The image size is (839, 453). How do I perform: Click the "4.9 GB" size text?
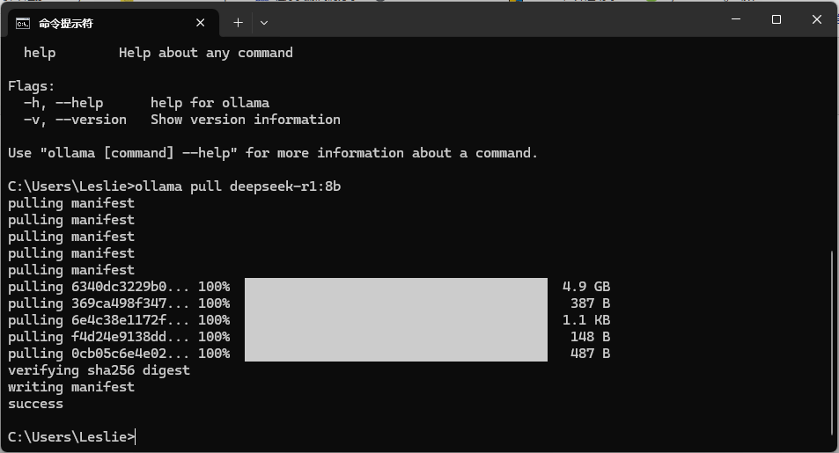tap(585, 287)
